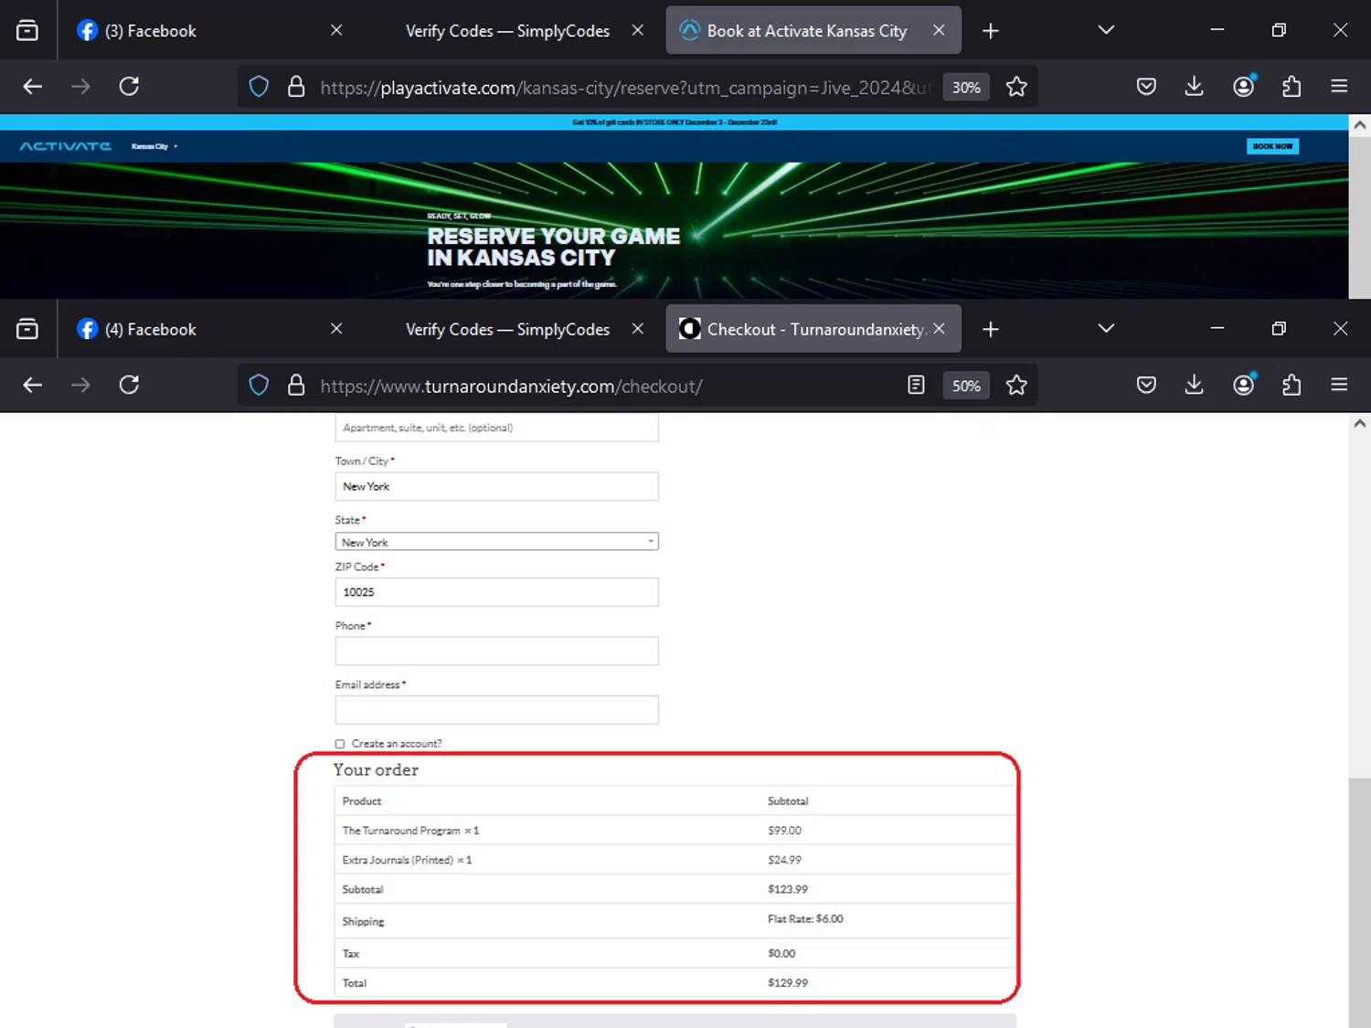This screenshot has width=1371, height=1028.
Task: Open Firefox View in Checkout window
Action: 27,329
